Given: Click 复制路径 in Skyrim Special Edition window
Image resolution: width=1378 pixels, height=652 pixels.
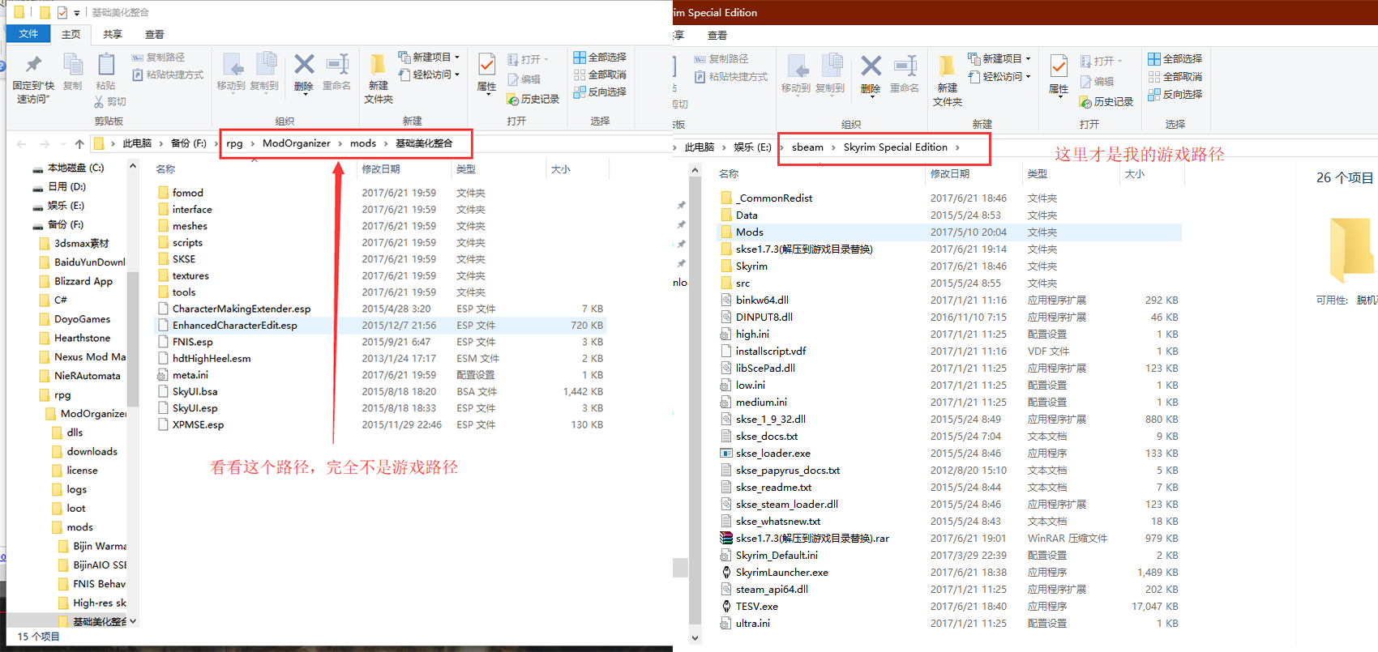Looking at the screenshot, I should [721, 59].
